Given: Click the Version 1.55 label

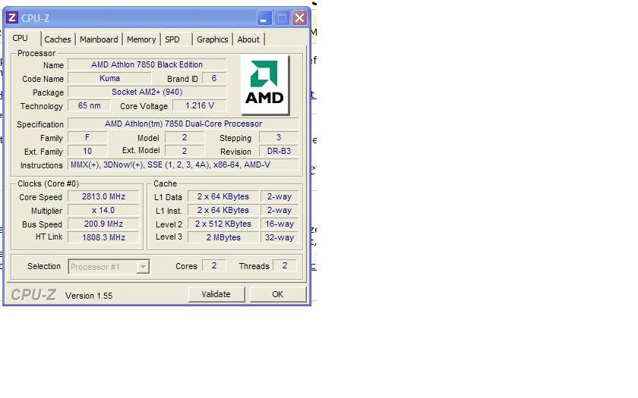Looking at the screenshot, I should pyautogui.click(x=89, y=296).
